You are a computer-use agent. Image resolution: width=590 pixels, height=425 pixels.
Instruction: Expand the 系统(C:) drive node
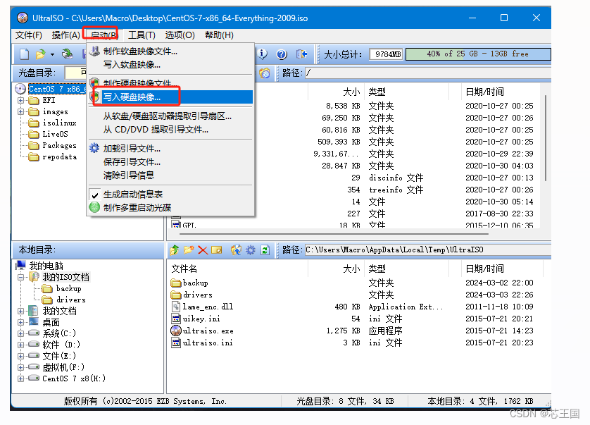20,333
